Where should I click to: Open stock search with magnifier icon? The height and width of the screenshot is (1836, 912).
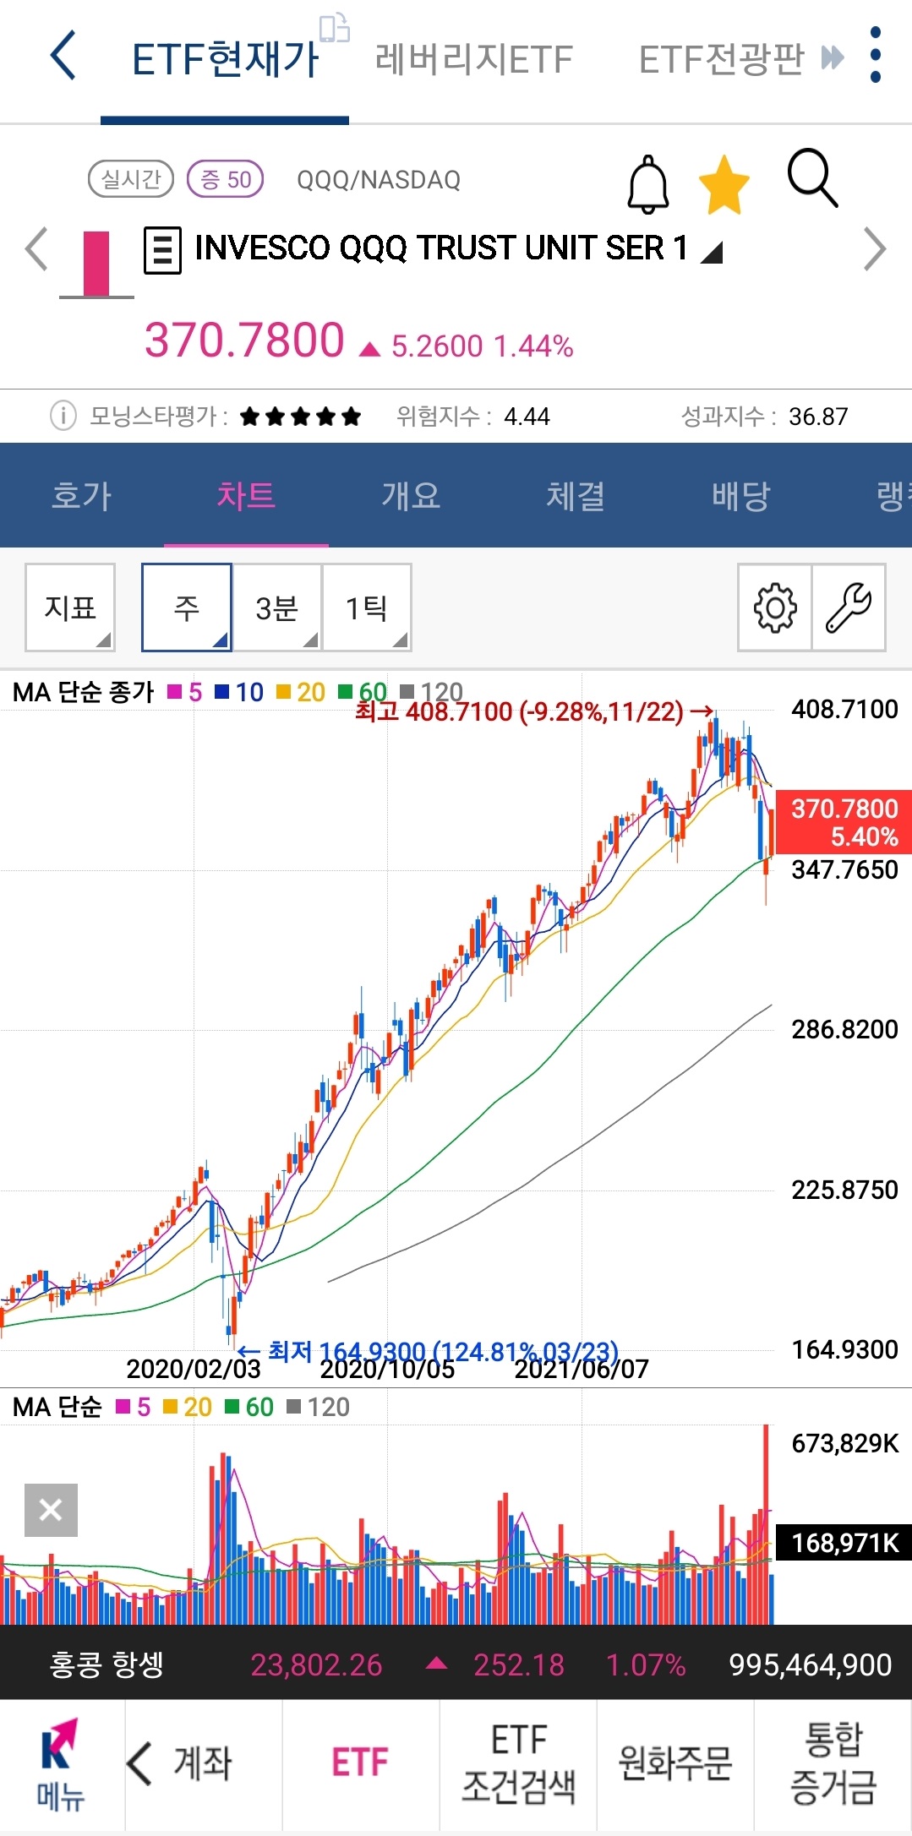pyautogui.click(x=812, y=178)
